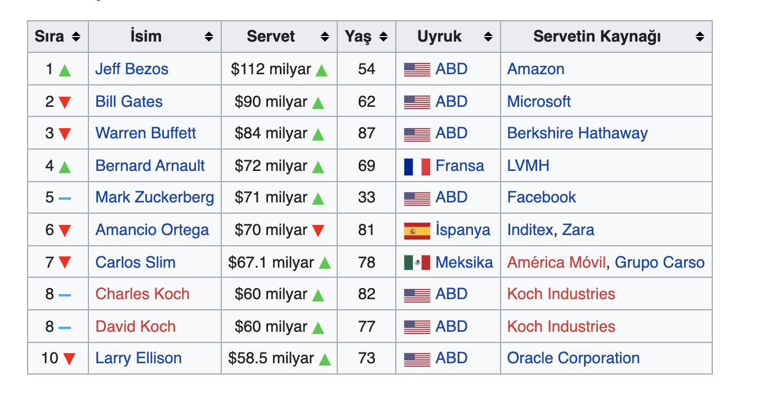The image size is (768, 397).
Task: Visit Berkshire Hathaway page
Action: tap(577, 133)
